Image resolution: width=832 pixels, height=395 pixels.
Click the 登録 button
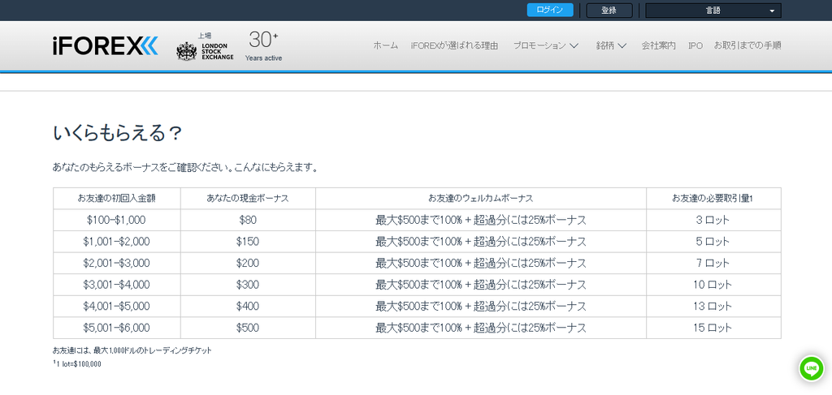tap(609, 10)
